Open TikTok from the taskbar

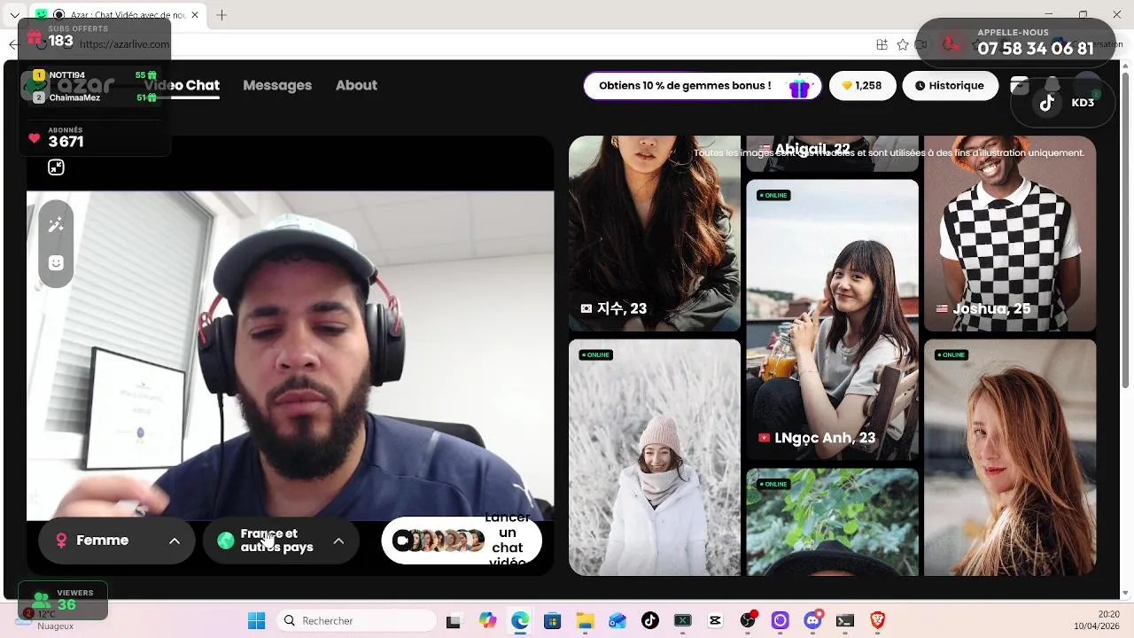click(650, 621)
